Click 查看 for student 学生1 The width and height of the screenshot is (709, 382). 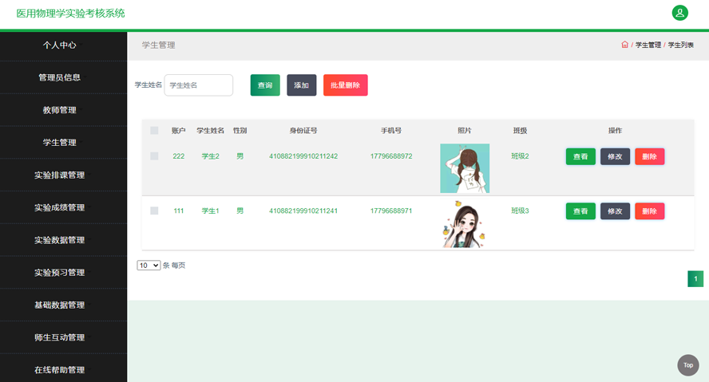[580, 211]
